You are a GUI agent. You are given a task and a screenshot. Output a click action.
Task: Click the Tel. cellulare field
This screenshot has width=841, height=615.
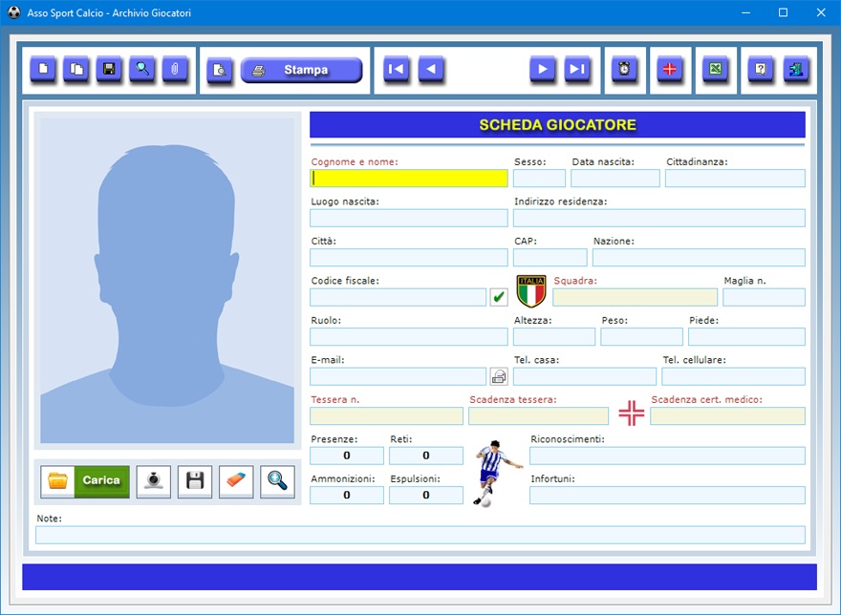pyautogui.click(x=733, y=376)
